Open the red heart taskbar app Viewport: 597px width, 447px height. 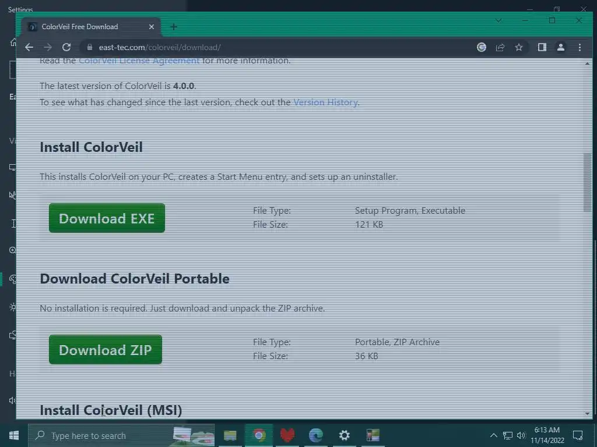[x=287, y=435]
